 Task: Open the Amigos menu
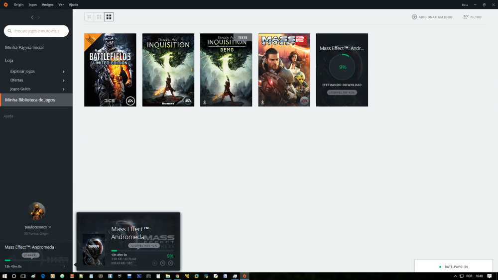(48, 4)
